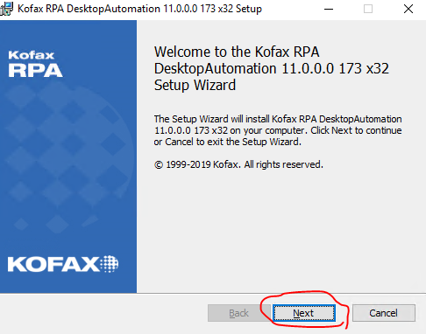
Task: Click the window title 'Kofax RPA DesktopAutomation' text
Action: click(x=139, y=9)
